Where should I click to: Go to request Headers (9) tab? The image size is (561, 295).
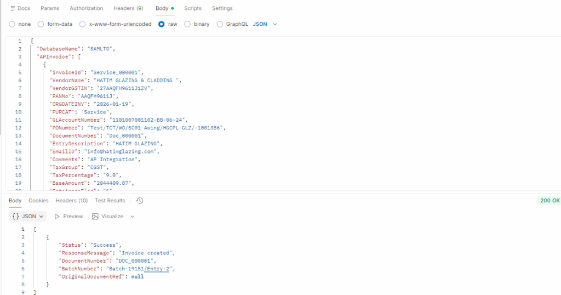pos(128,8)
